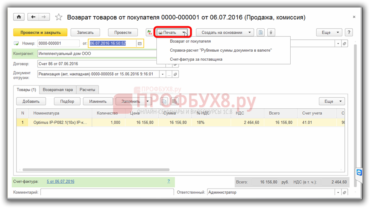Expand the Документ отгрузки dropdown arrow
Screen dimensions: 370x208
click(x=163, y=74)
